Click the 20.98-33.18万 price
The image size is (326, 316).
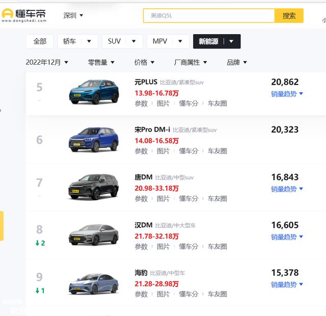tap(156, 189)
